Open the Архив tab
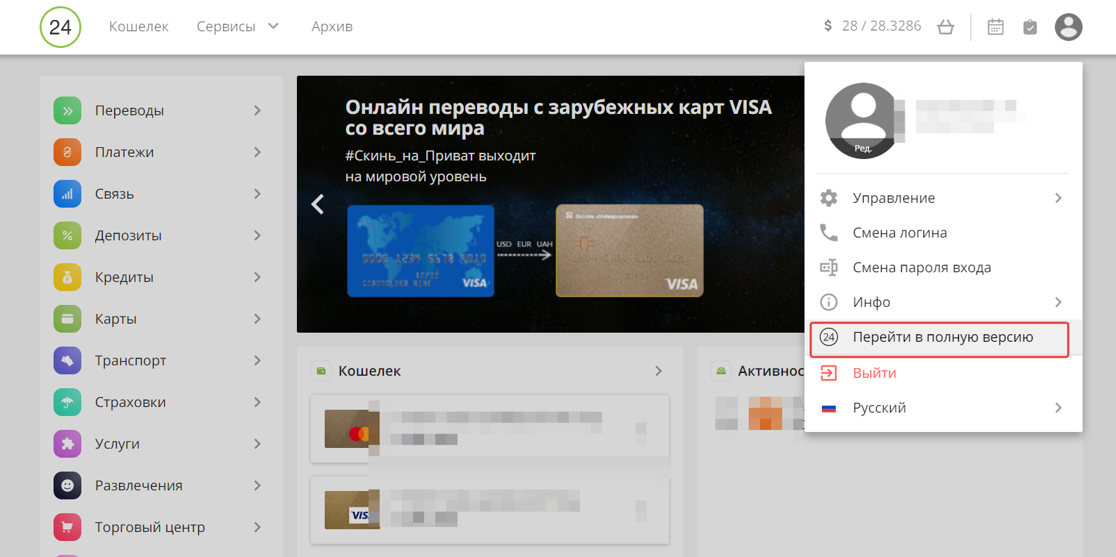 click(332, 26)
